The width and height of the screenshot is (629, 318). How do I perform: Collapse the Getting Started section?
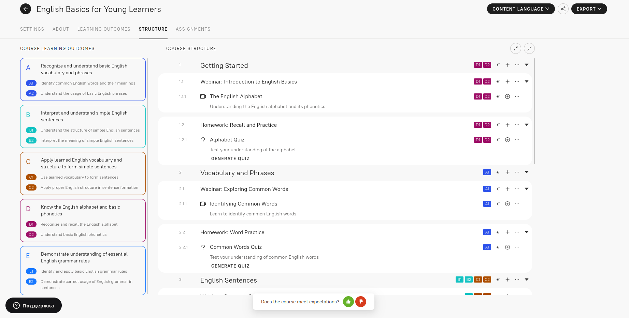coord(527,64)
